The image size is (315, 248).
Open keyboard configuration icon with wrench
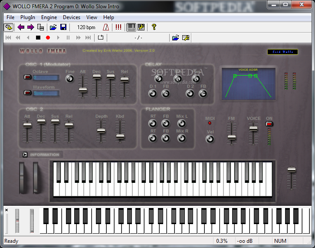click(141, 27)
